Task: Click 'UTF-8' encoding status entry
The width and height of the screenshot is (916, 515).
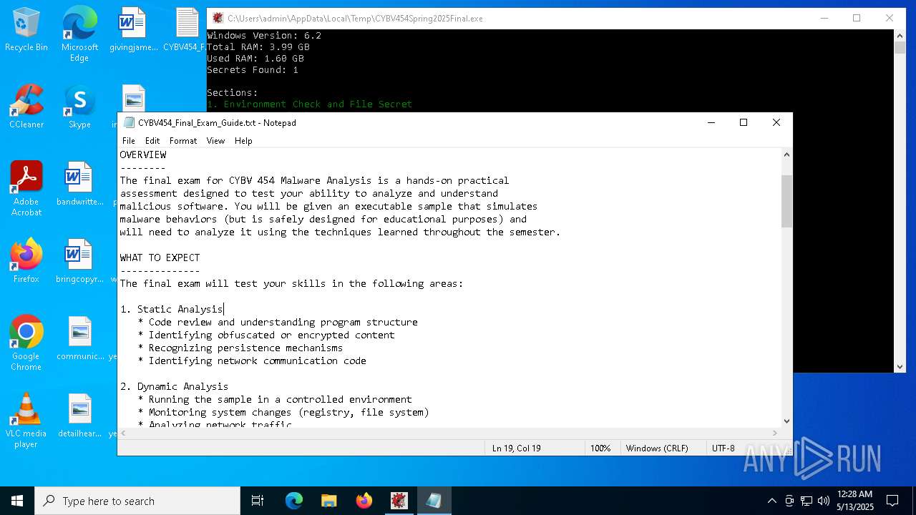Action: (x=723, y=448)
